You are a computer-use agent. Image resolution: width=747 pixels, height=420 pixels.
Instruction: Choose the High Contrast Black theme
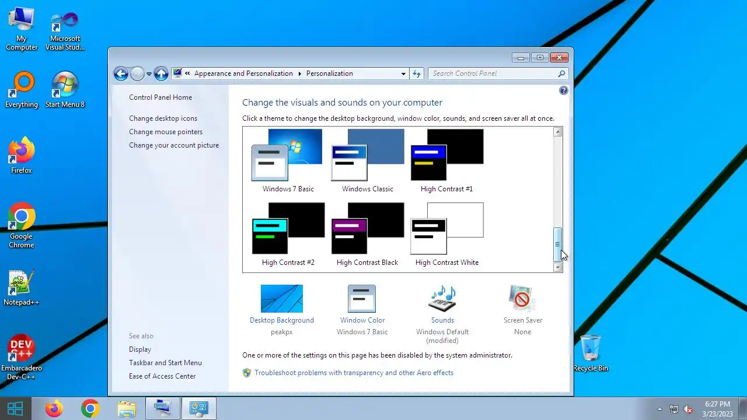(x=368, y=229)
